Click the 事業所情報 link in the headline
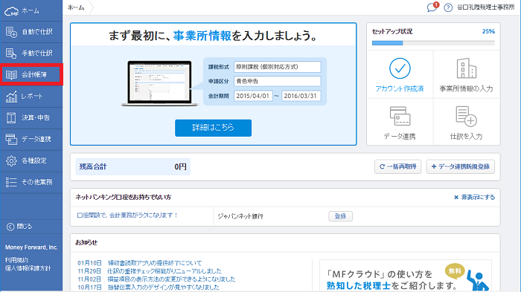 202,36
